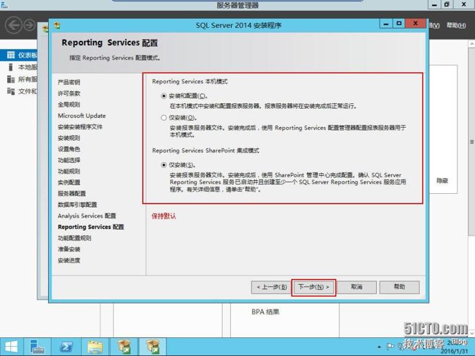Click 安装安装程序文件 step in sidebar
The width and height of the screenshot is (475, 356).
coord(80,127)
